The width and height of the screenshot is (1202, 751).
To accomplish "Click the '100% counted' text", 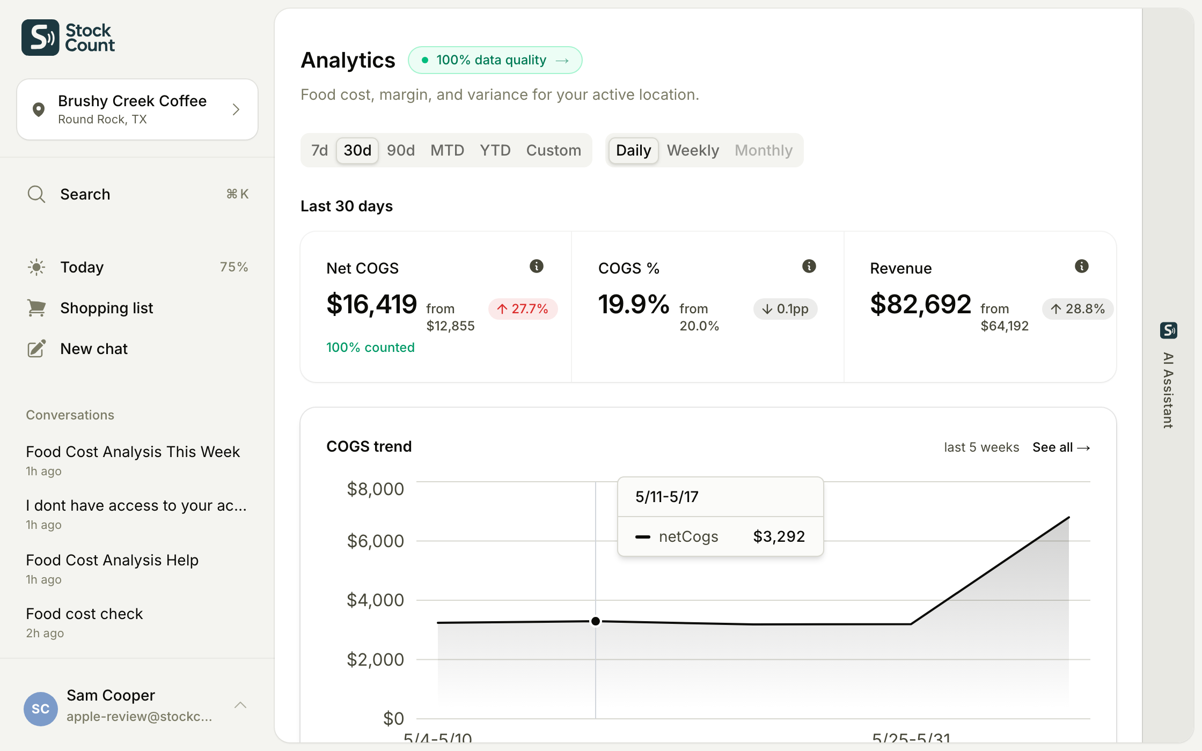I will click(x=370, y=348).
